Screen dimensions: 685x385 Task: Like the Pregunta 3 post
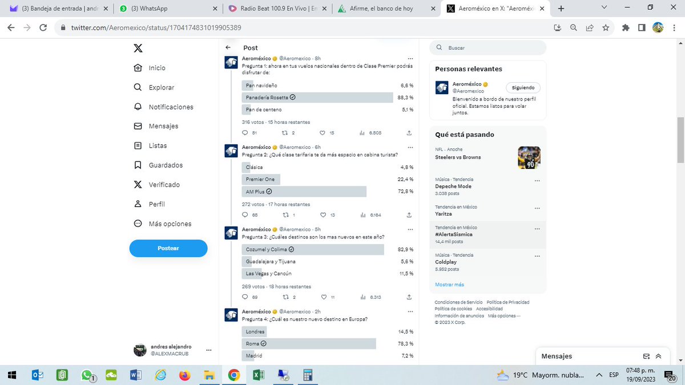(x=323, y=297)
